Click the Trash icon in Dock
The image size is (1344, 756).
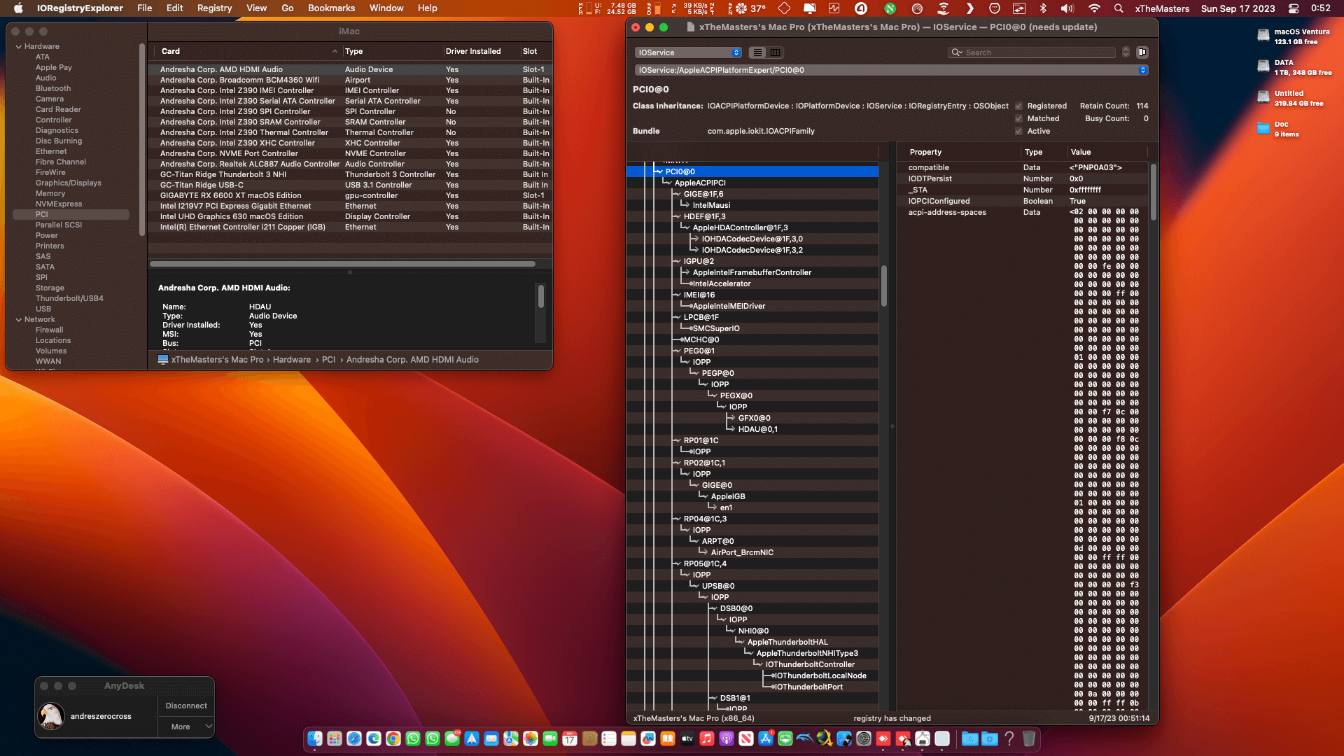coord(1028,738)
